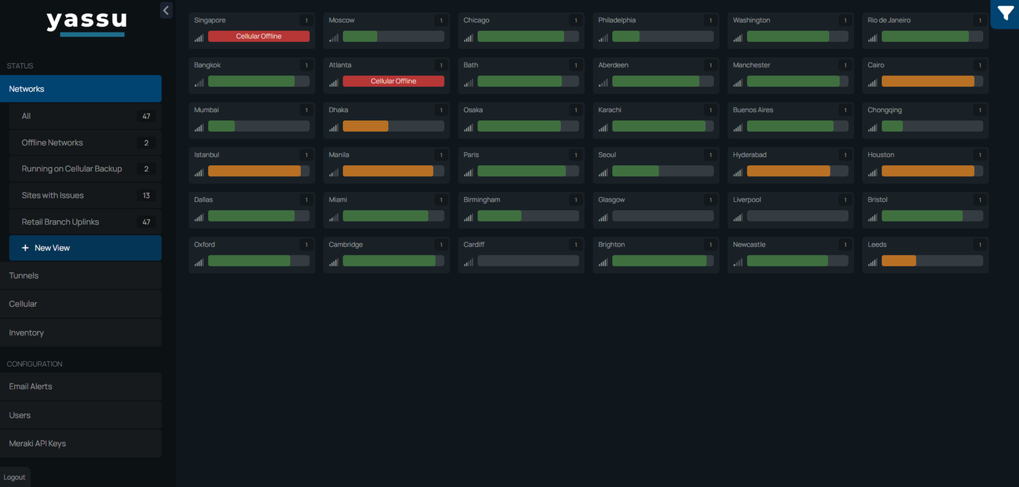Click the signal bars icon on Singapore

click(199, 37)
